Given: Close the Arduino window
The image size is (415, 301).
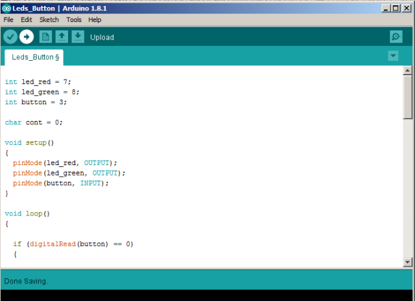Looking at the screenshot, I should (x=407, y=8).
